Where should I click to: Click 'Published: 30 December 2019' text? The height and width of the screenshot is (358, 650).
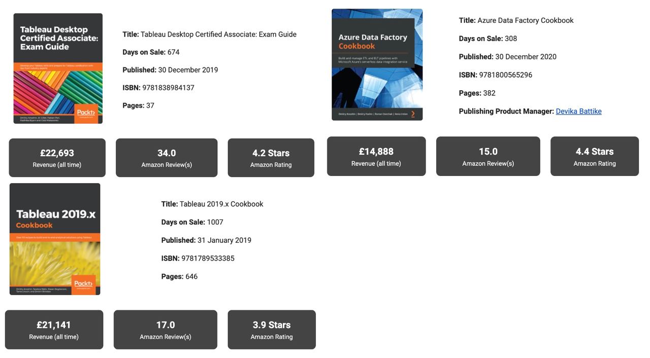(170, 70)
